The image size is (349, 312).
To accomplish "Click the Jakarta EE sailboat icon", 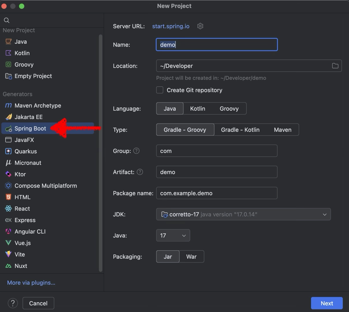I will (x=9, y=117).
